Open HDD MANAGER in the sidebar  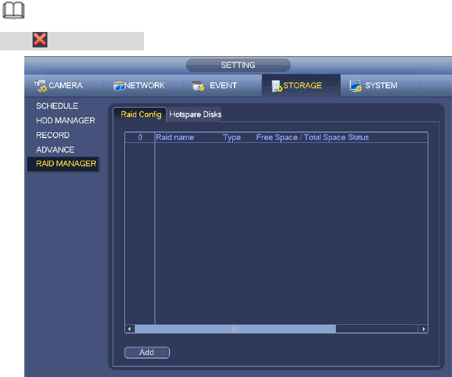pos(65,120)
